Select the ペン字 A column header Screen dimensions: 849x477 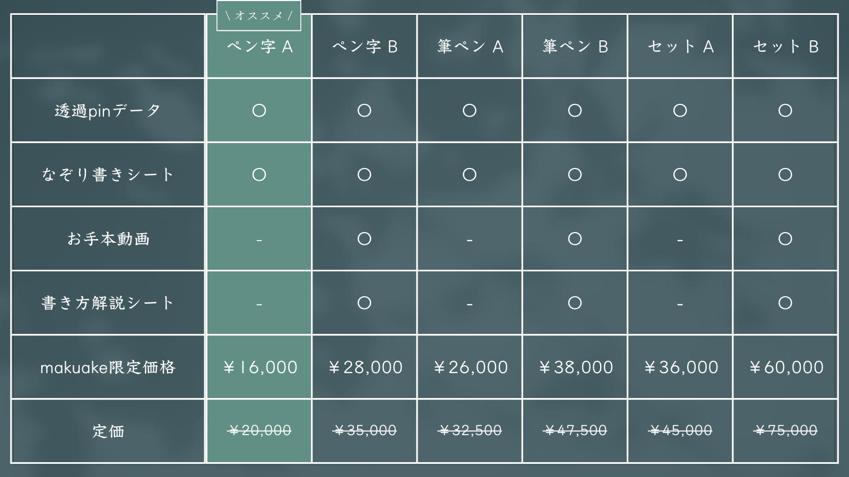pyautogui.click(x=259, y=47)
